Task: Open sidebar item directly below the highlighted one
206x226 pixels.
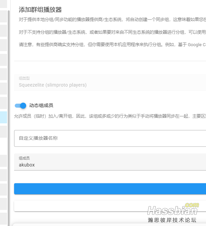Action: tap(3, 132)
